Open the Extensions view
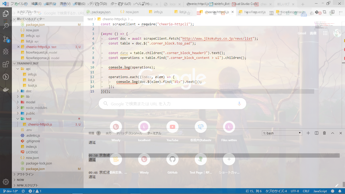Image resolution: width=345 pixels, height=194 pixels. coord(6,64)
